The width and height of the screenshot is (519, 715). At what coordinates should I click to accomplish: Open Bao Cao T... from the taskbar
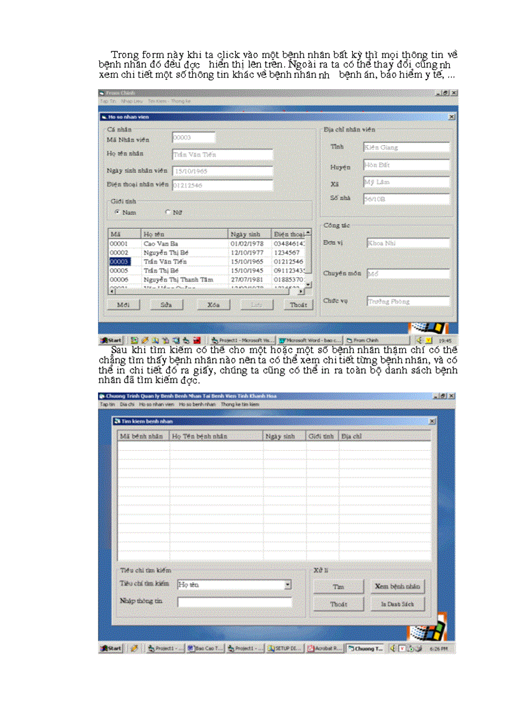click(205, 648)
